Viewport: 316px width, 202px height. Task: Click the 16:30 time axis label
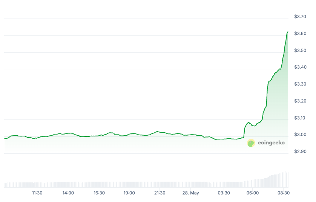click(99, 193)
